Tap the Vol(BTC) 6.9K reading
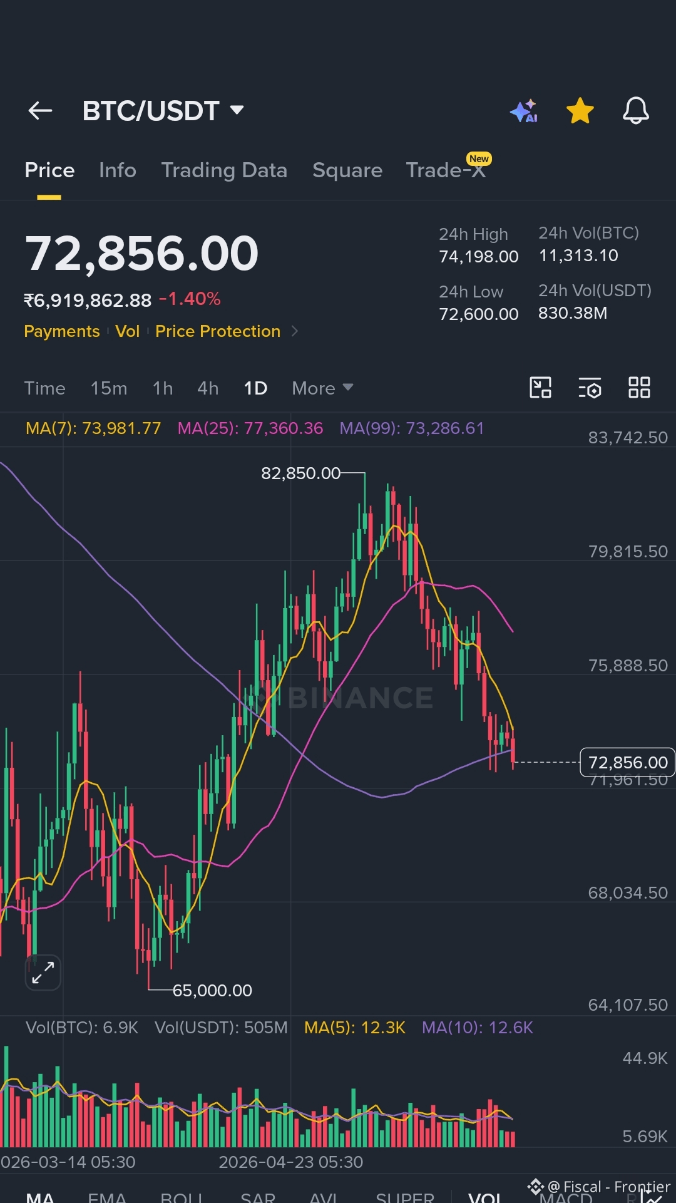 82,1028
